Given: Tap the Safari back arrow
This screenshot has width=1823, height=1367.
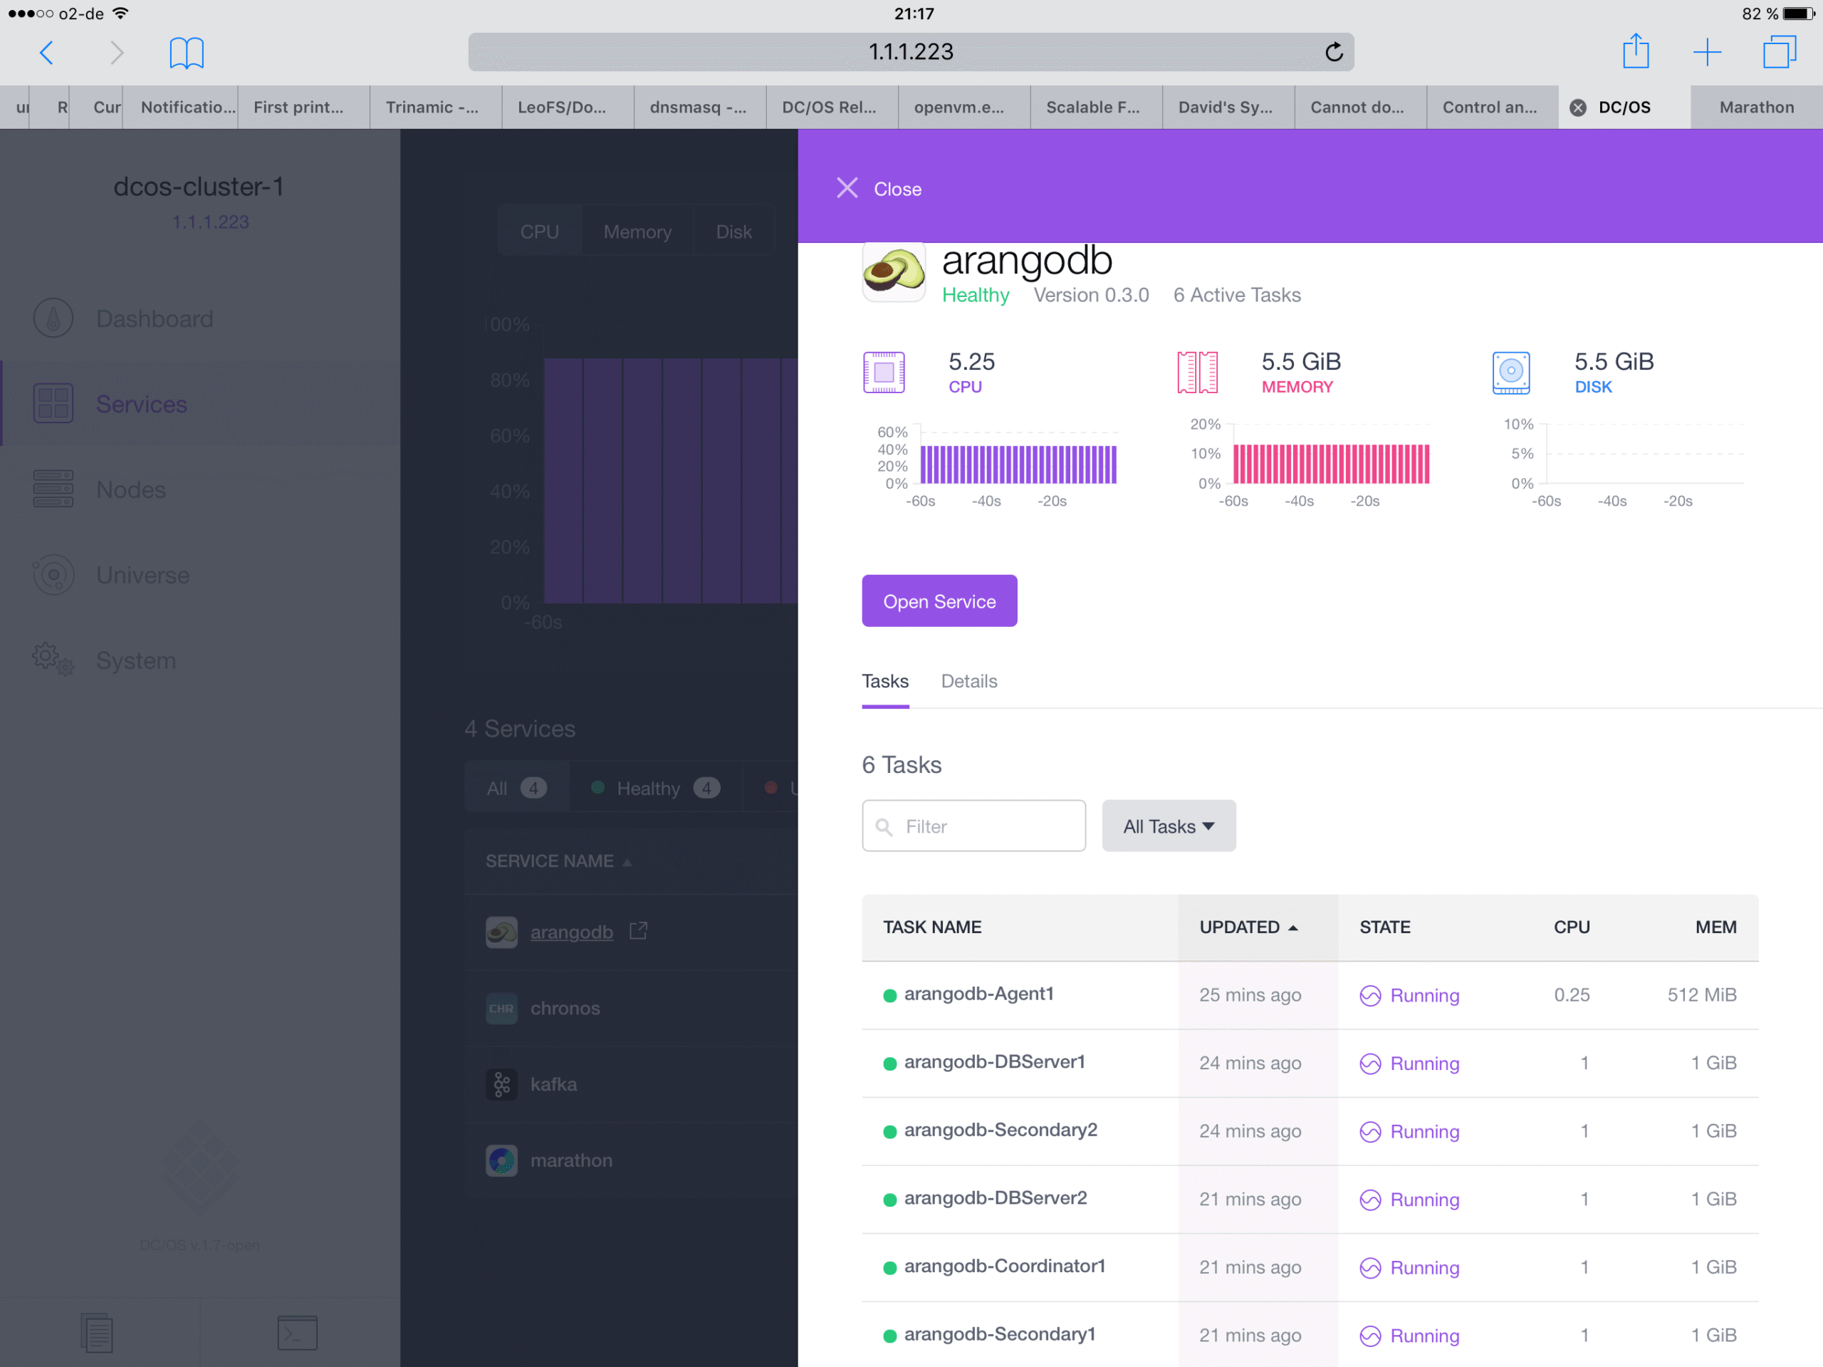Looking at the screenshot, I should (47, 53).
